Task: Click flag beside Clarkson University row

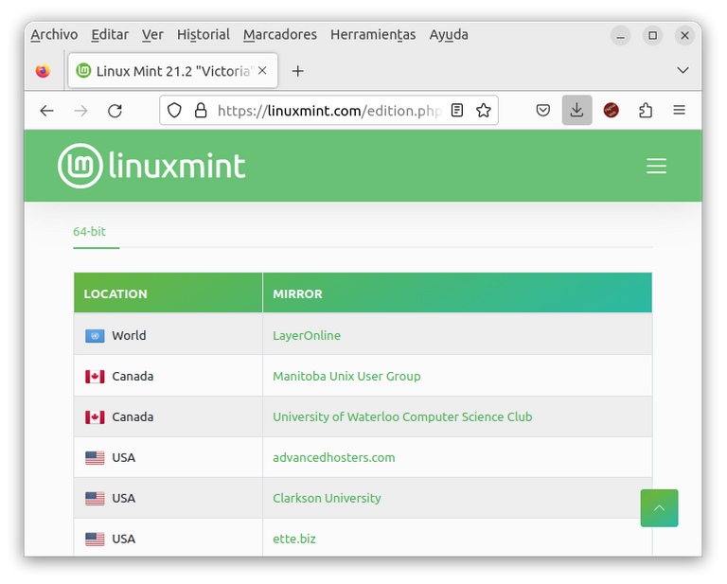Action: pos(95,499)
